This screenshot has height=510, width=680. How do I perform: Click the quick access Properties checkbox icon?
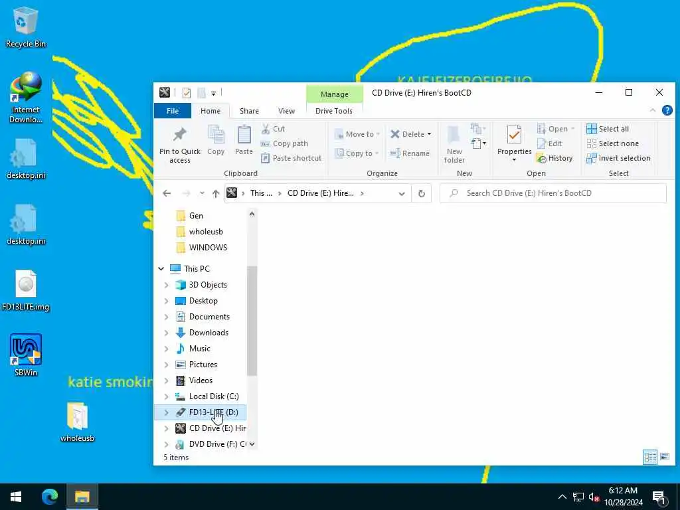(x=187, y=93)
